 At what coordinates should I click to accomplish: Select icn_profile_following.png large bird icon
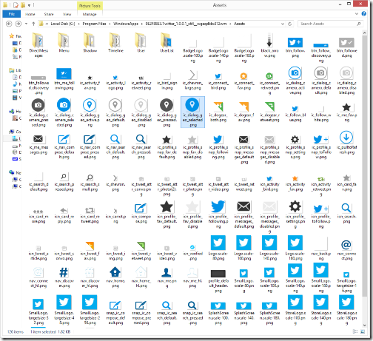click(218, 214)
